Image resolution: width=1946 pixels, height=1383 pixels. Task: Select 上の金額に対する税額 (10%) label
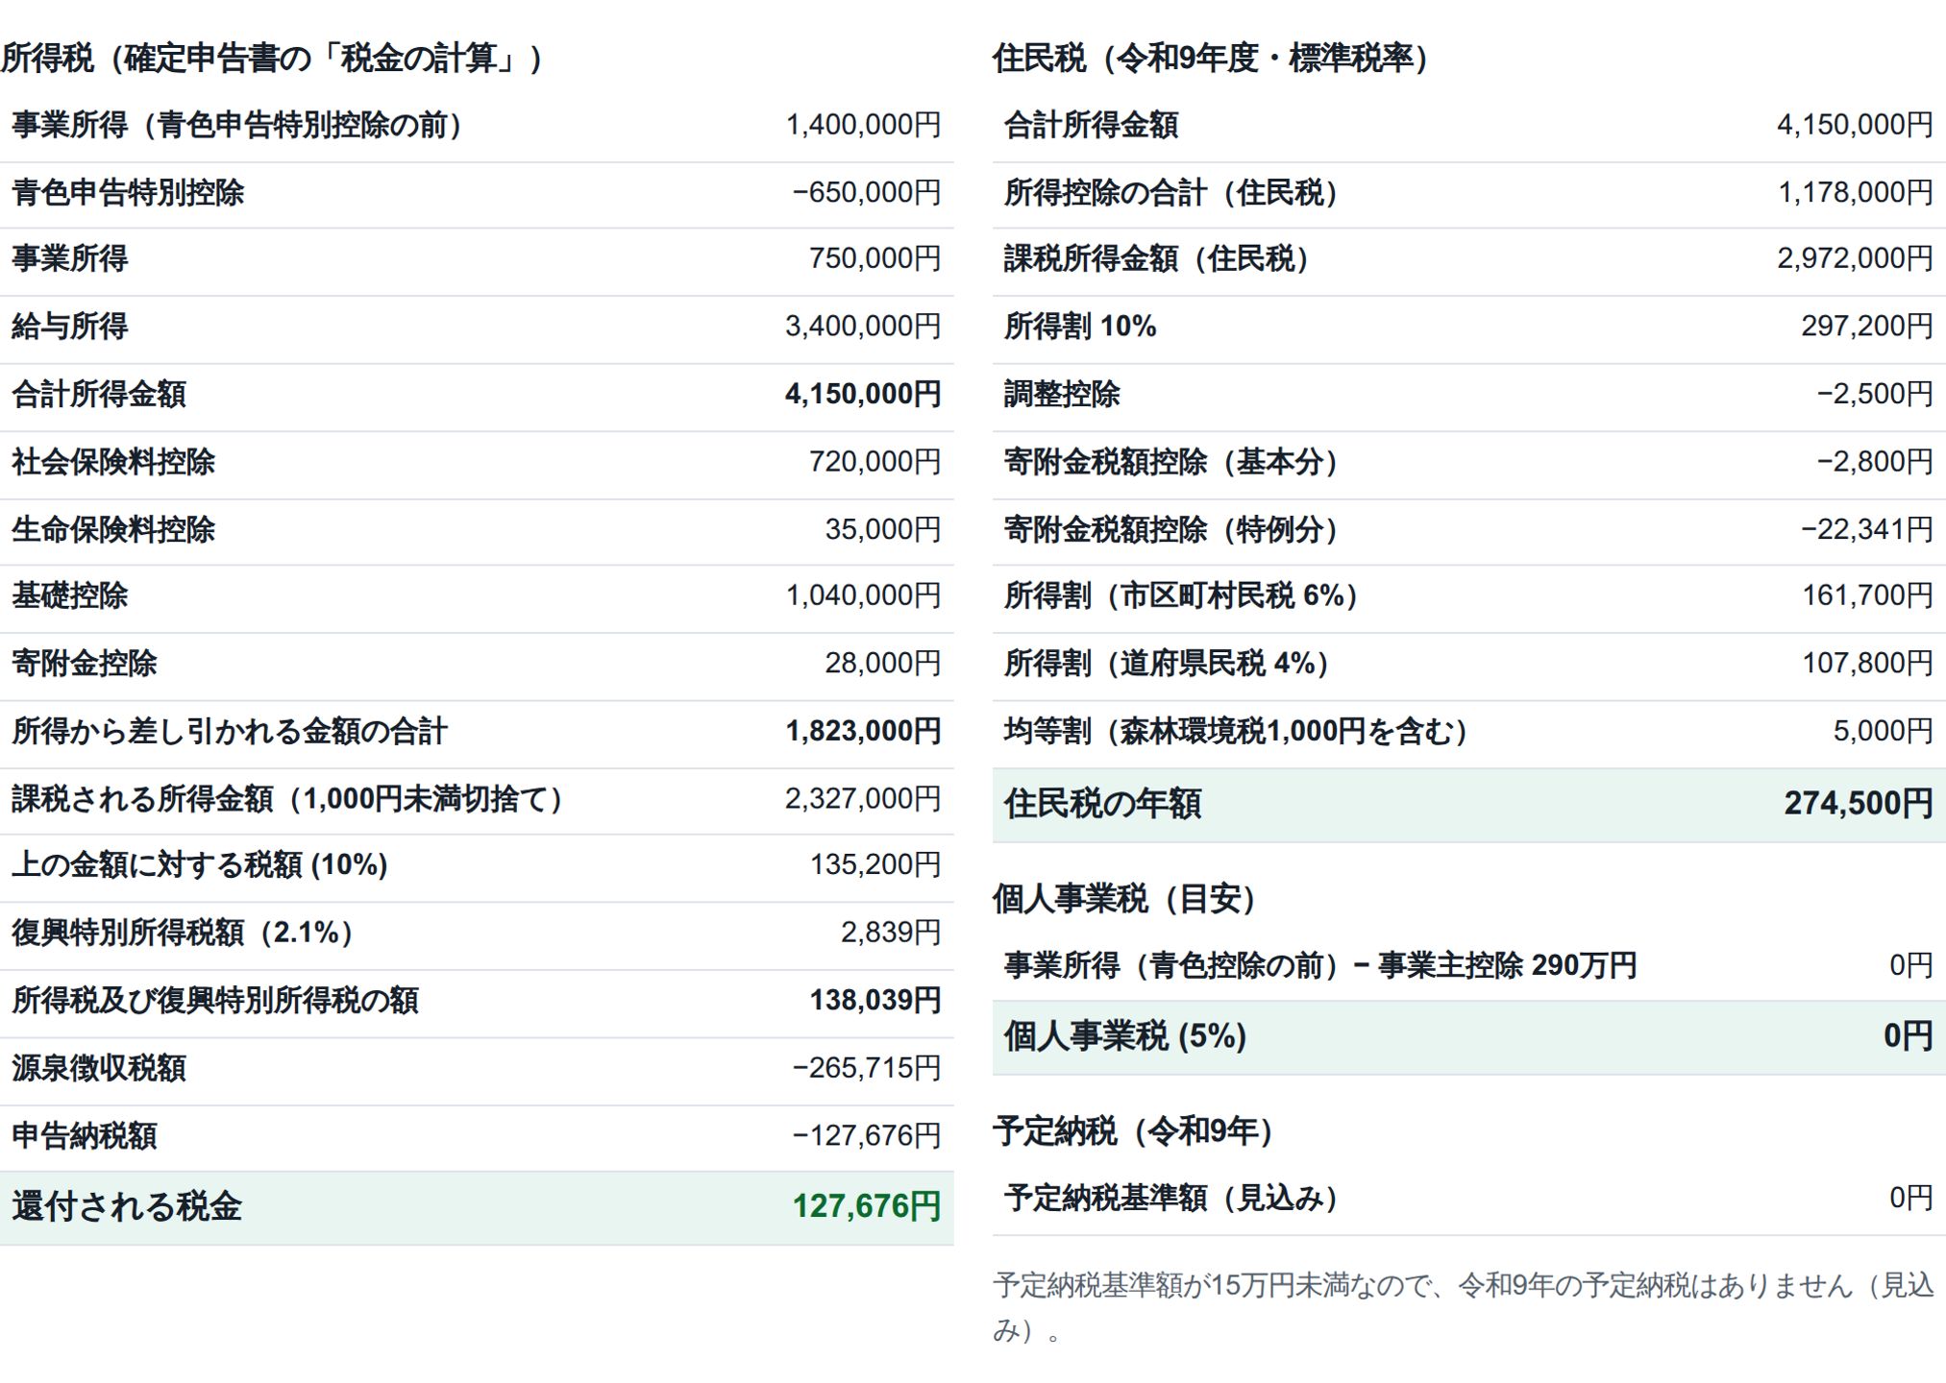pyautogui.click(x=200, y=865)
